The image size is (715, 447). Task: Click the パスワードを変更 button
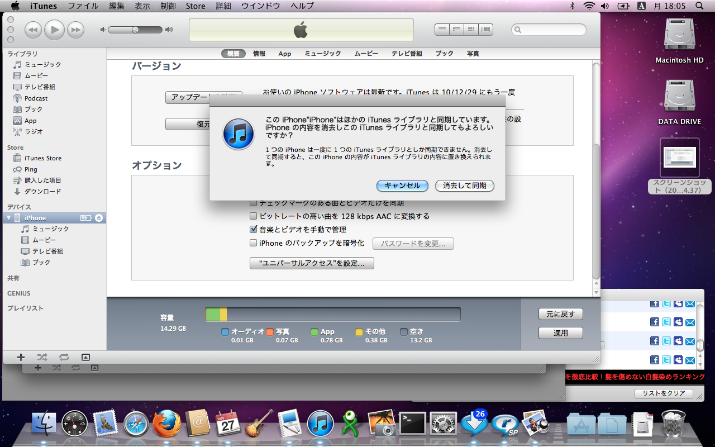[x=413, y=244]
